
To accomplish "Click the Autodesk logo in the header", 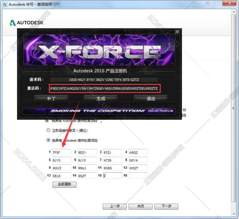I will click(27, 23).
